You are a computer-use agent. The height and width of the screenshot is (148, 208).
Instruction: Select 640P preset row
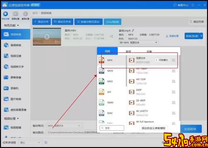tap(153, 92)
